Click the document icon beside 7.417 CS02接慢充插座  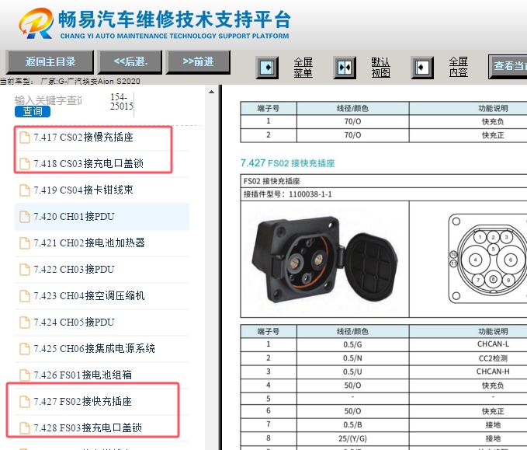25,138
